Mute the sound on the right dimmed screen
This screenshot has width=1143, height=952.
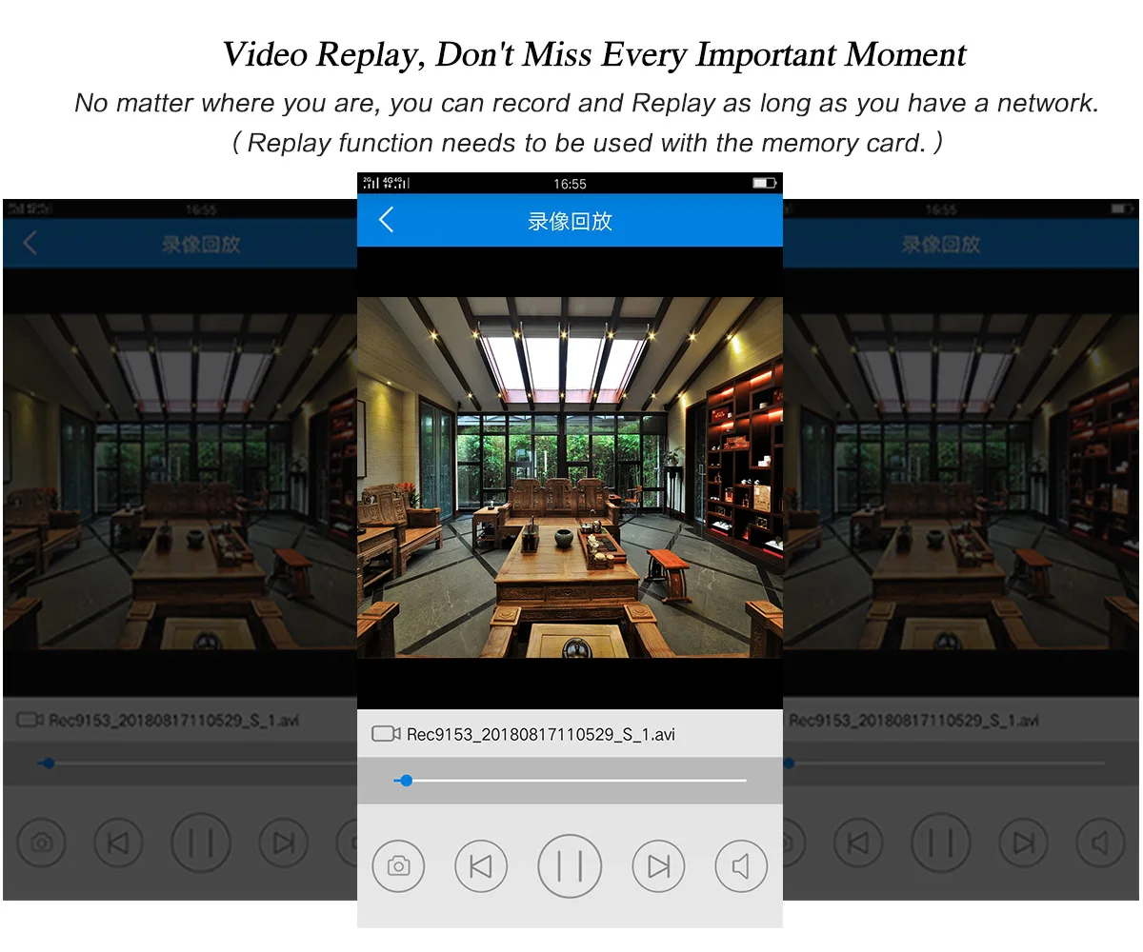(x=1100, y=843)
